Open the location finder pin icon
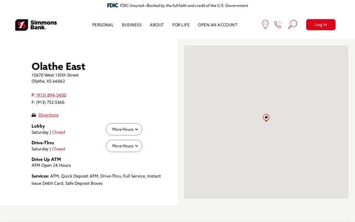Image resolution: width=355 pixels, height=222 pixels. tap(265, 24)
